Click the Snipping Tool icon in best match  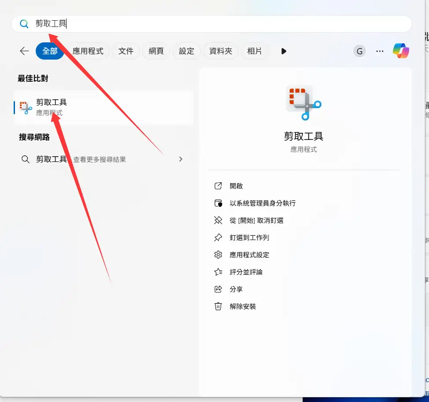26,108
